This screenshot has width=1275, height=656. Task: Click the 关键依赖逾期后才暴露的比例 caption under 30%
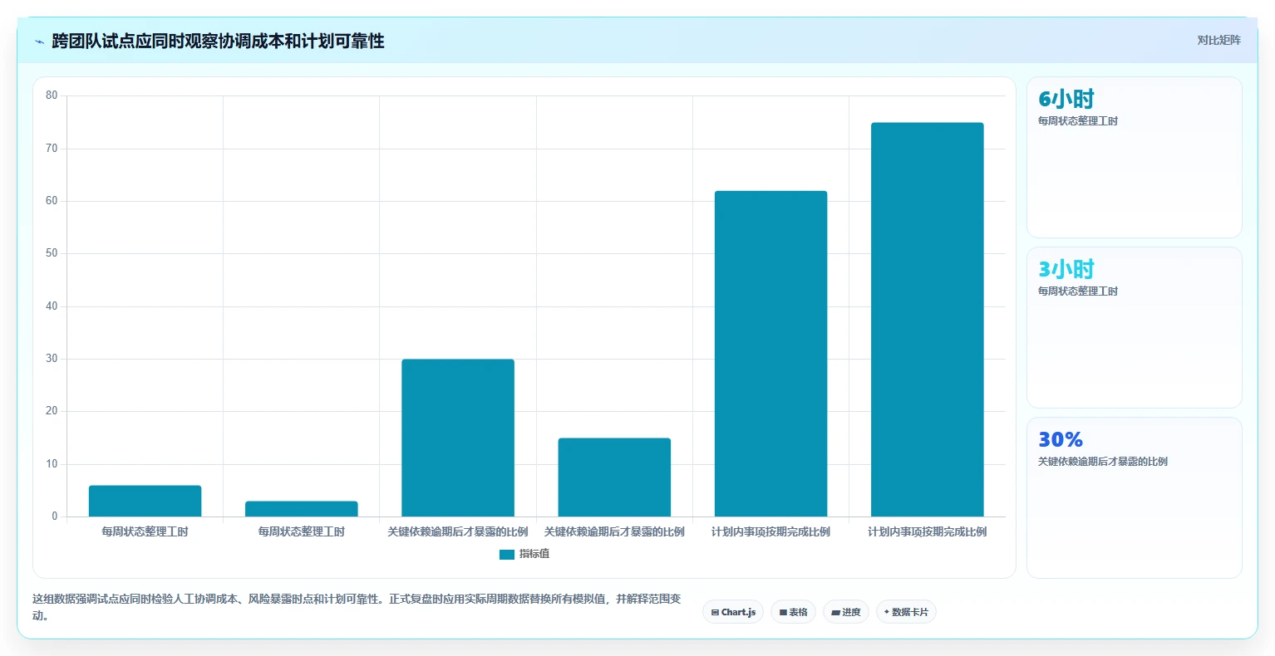(x=1103, y=462)
